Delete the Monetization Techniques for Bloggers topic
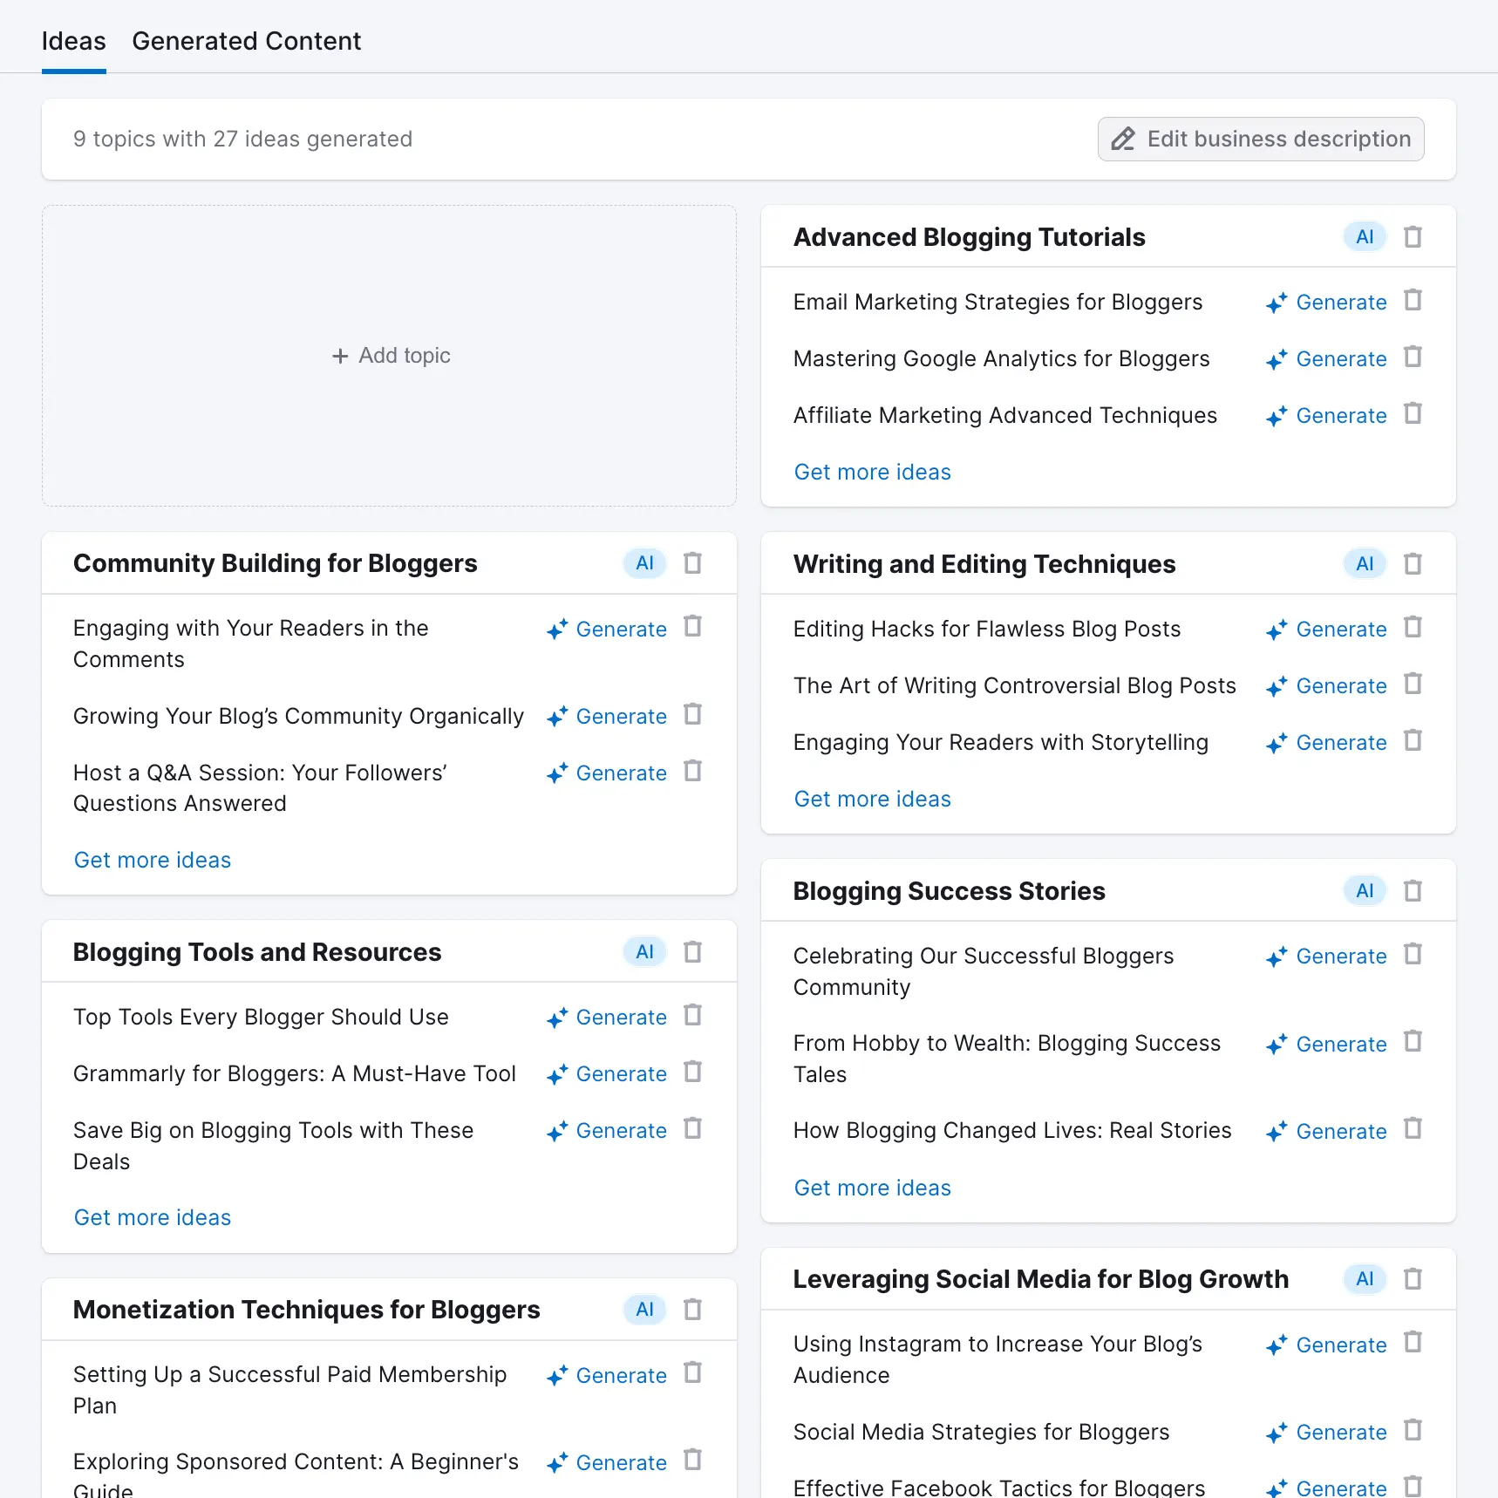The height and width of the screenshot is (1498, 1498). [x=692, y=1309]
